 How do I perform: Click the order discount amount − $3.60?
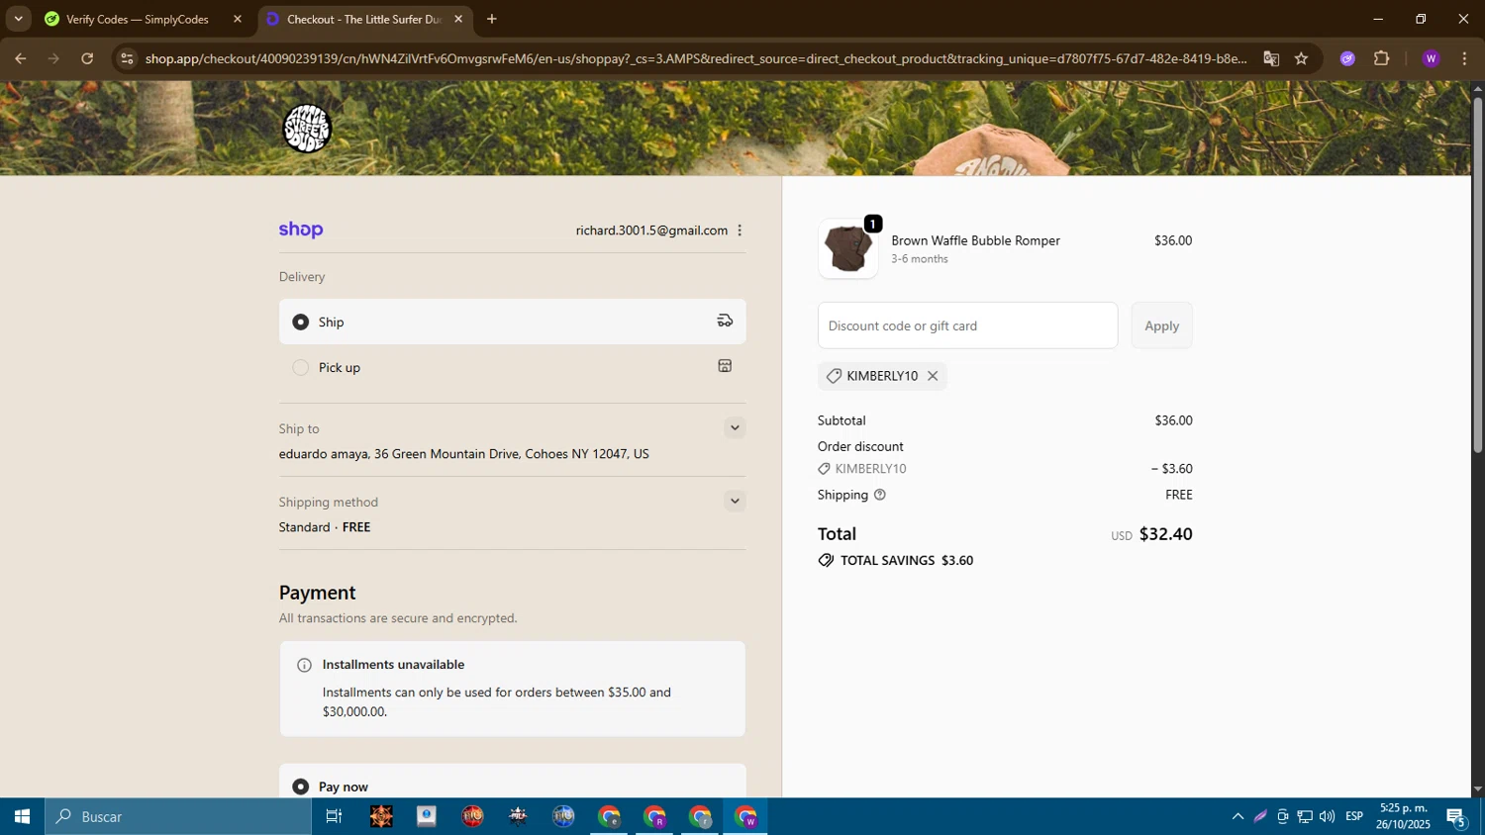pyautogui.click(x=1171, y=469)
